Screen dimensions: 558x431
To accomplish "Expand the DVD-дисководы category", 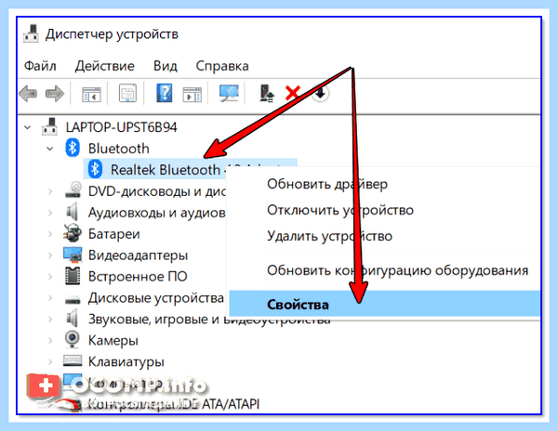I will [50, 191].
